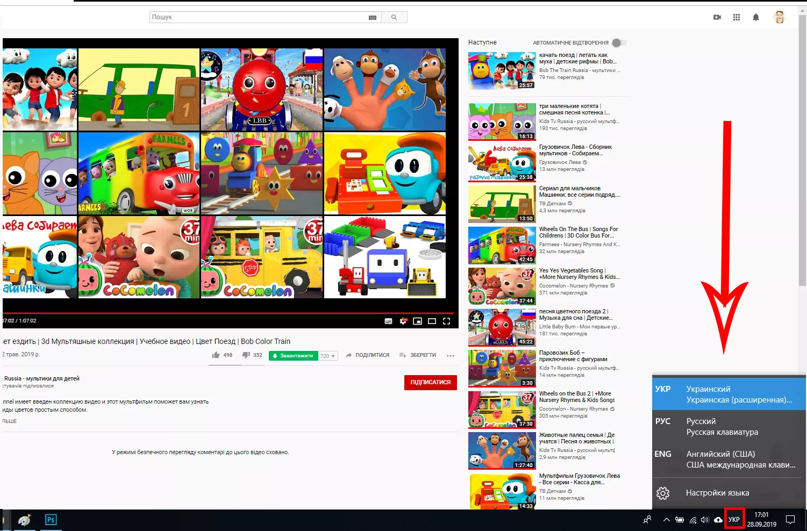Click the Грузовичок Лева channel name
This screenshot has width=807, height=531.
(x=560, y=162)
